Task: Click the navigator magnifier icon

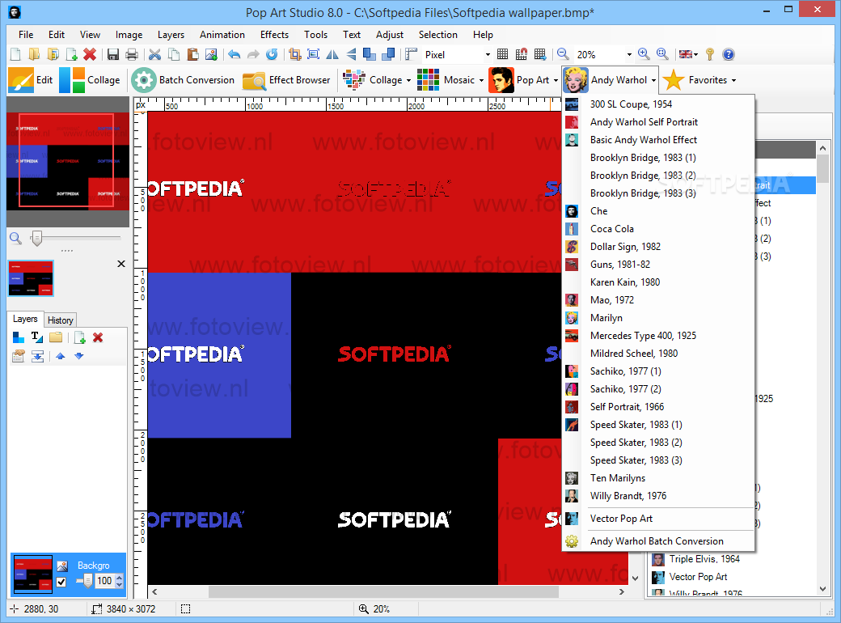Action: tap(16, 238)
